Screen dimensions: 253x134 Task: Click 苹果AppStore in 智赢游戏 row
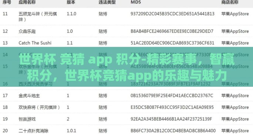coord(235,119)
